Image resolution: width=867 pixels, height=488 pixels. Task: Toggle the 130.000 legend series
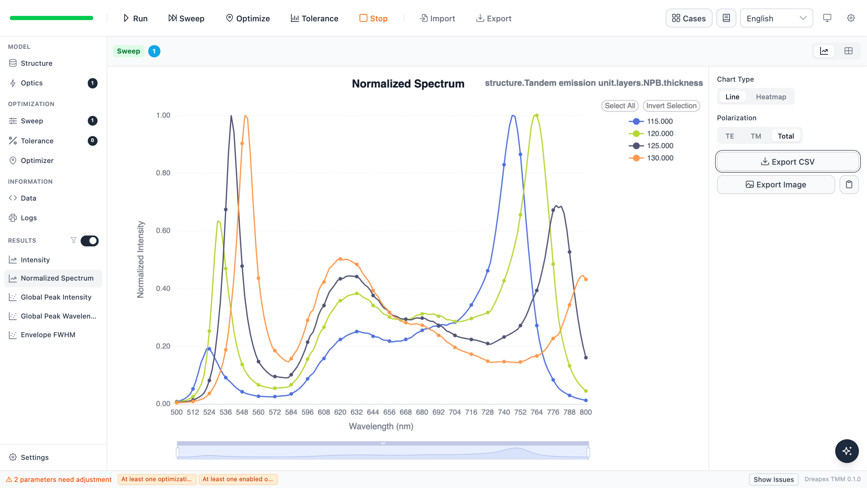pyautogui.click(x=651, y=158)
